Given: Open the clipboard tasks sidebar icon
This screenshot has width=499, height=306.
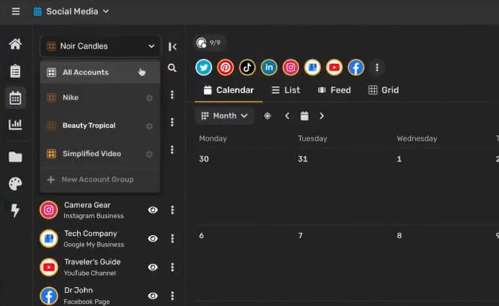Looking at the screenshot, I should tap(15, 71).
